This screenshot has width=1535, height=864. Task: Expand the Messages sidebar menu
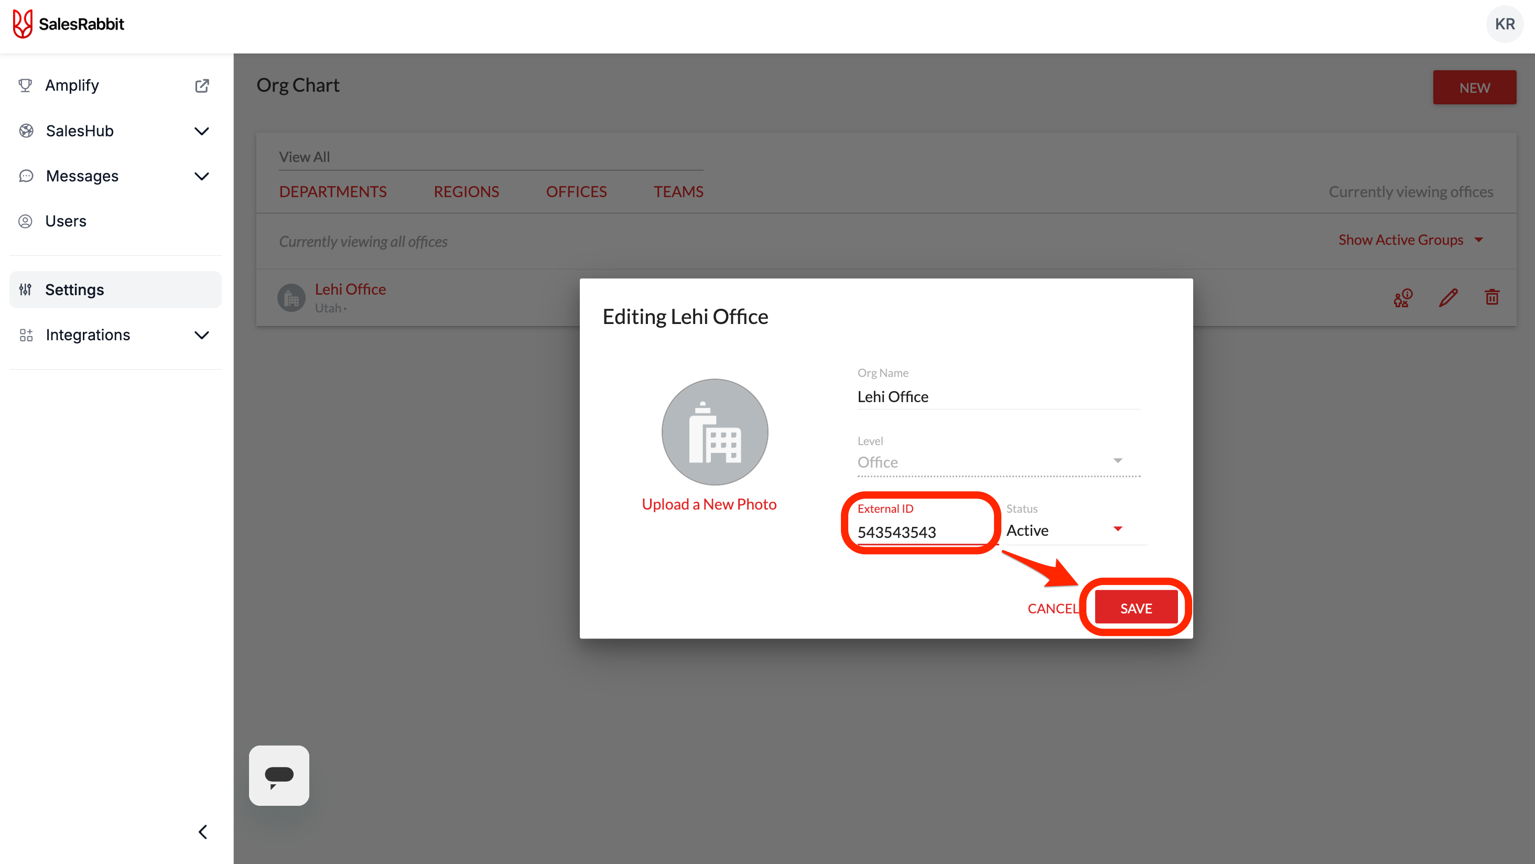point(201,176)
